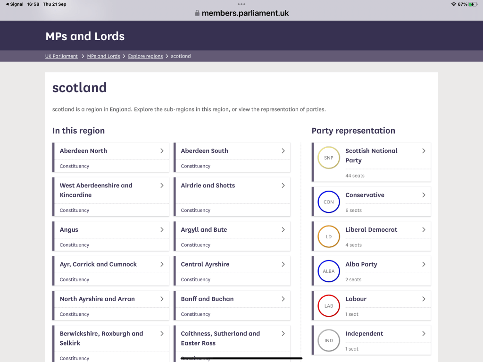Click the grey IND party badge

pos(329,340)
